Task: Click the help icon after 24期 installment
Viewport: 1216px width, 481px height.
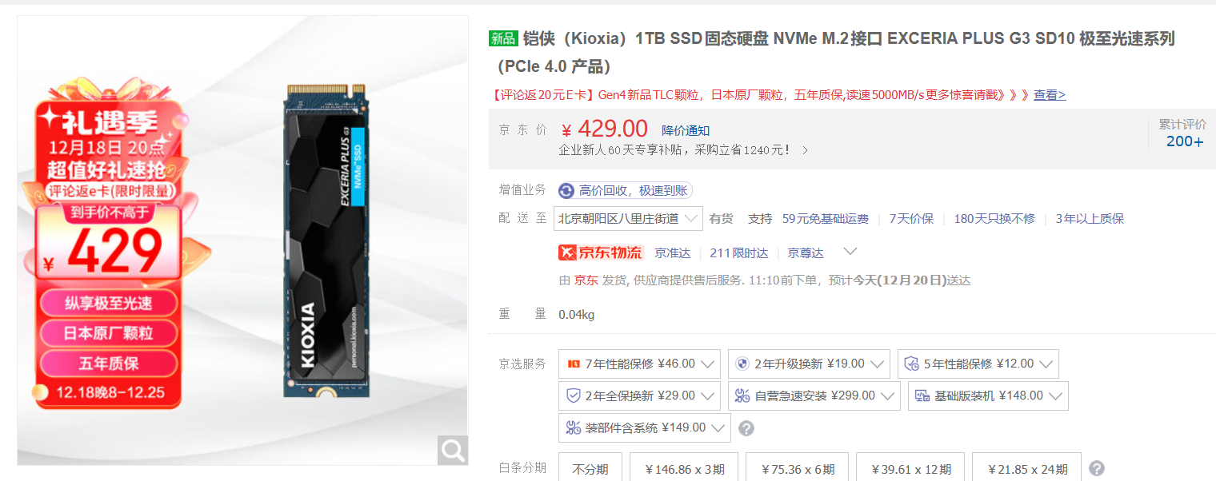Action: (x=1098, y=469)
